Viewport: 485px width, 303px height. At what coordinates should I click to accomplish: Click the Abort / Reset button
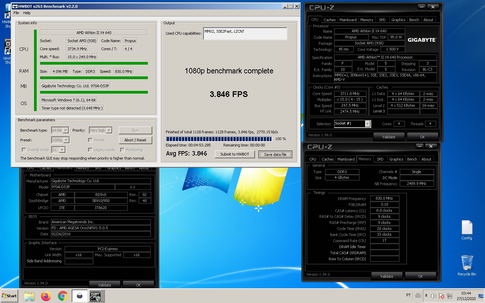(135, 140)
